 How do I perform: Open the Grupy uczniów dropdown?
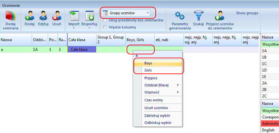148,13
